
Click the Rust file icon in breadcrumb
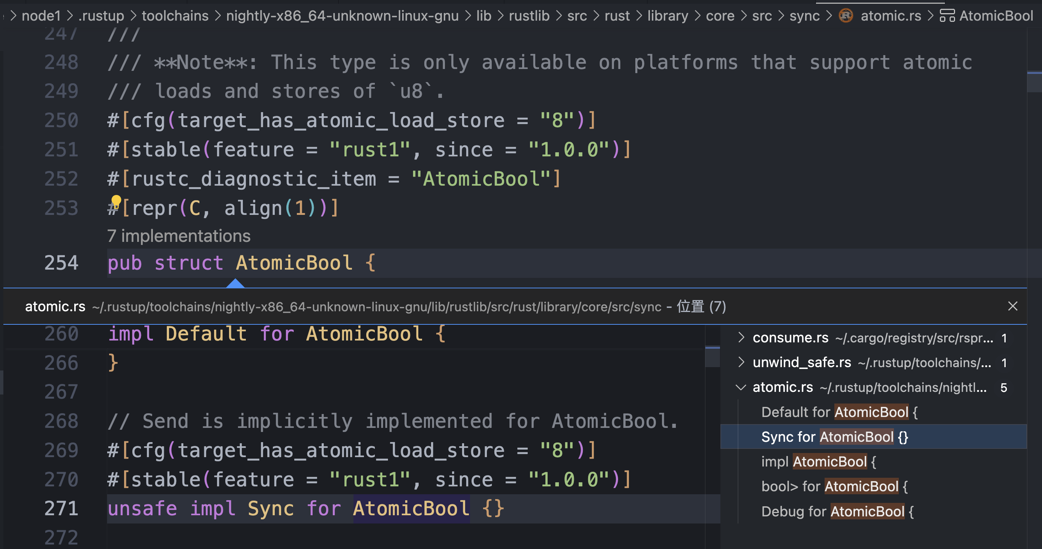(x=846, y=16)
